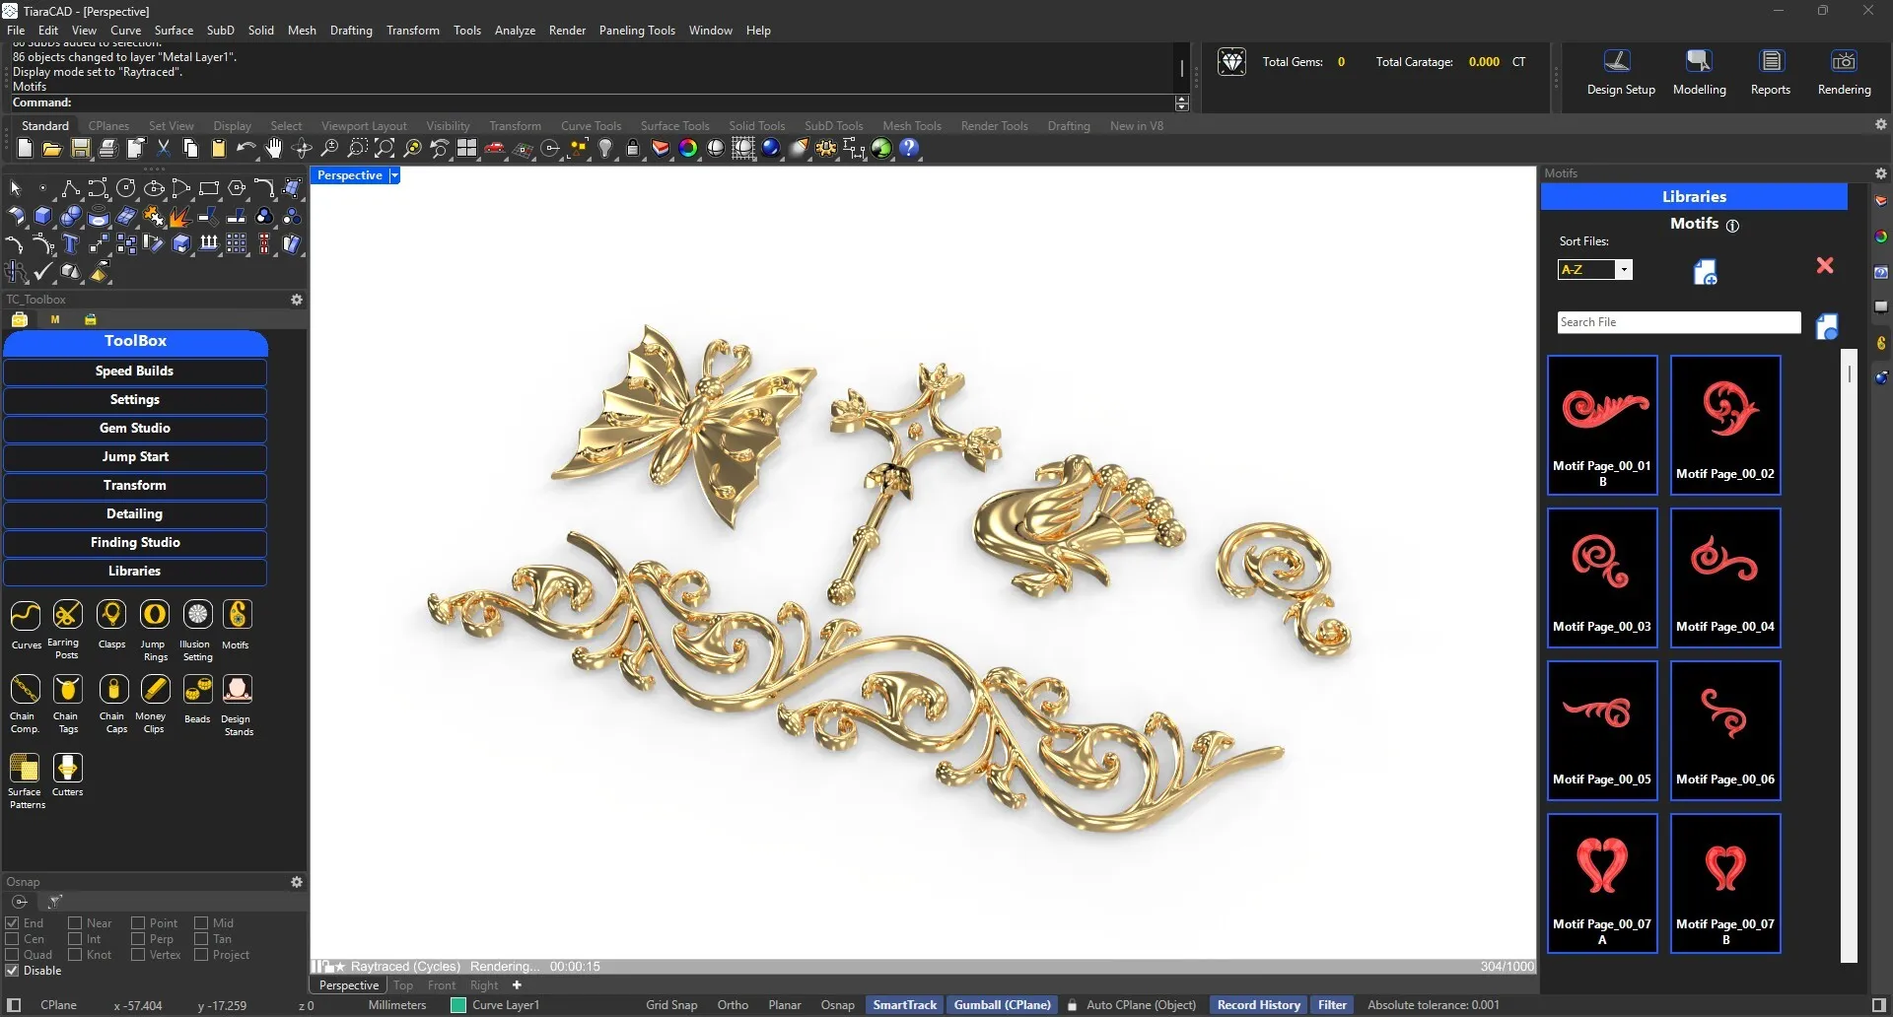Enable the End osnap checkbox

click(13, 923)
